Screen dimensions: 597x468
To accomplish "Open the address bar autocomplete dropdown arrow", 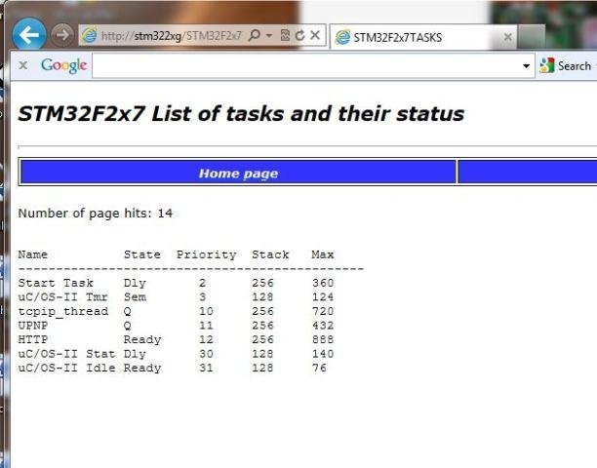I will [x=269, y=36].
